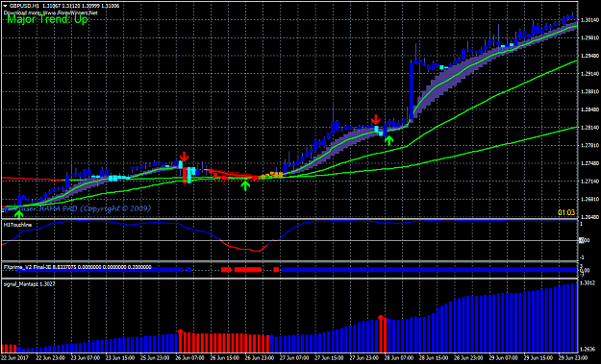601x364 pixels.
Task: Select the red sell arrow near 27 Jun 23:00
Action: (376, 119)
